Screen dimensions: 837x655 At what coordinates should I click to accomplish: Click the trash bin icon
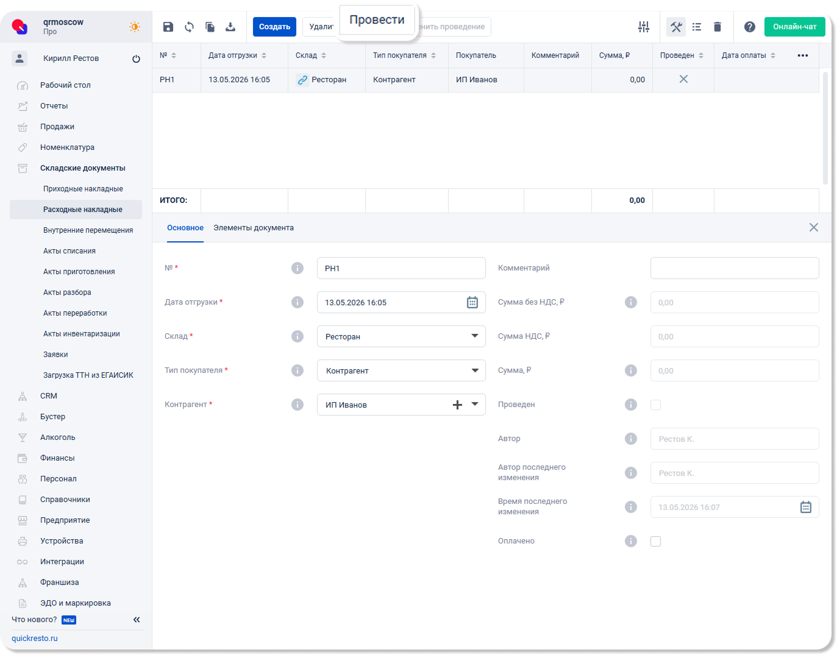click(x=718, y=27)
